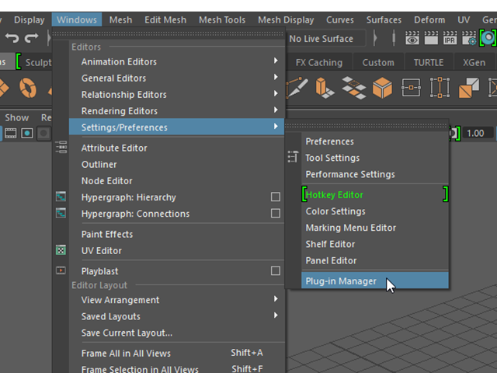Image resolution: width=497 pixels, height=373 pixels.
Task: Expand Animation Editors submenu
Action: 276,61
